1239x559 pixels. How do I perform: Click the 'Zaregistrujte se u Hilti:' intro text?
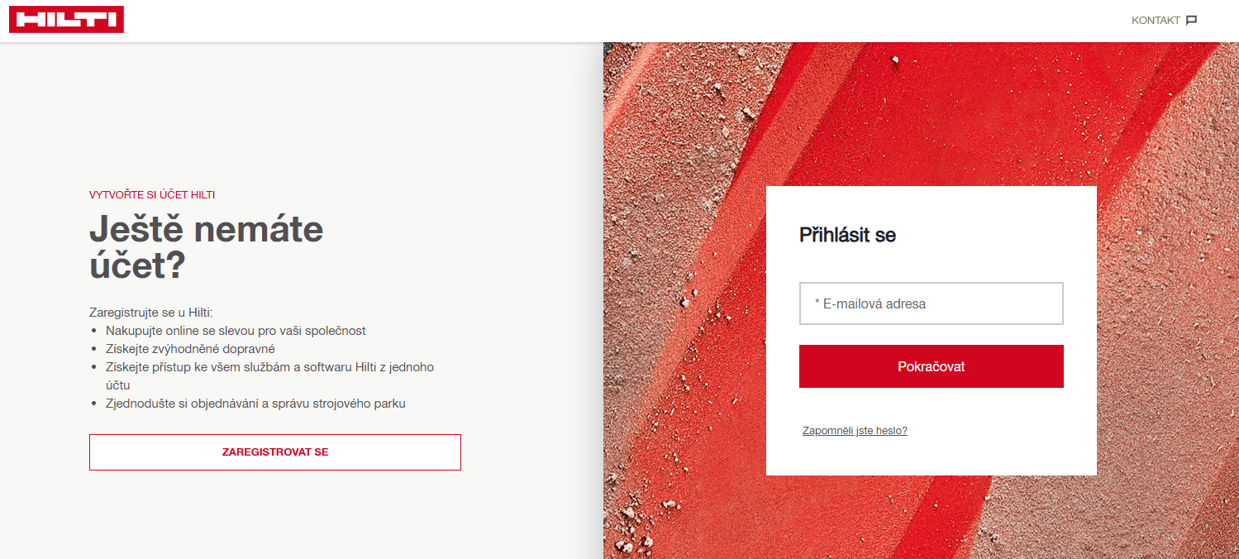[x=151, y=313]
